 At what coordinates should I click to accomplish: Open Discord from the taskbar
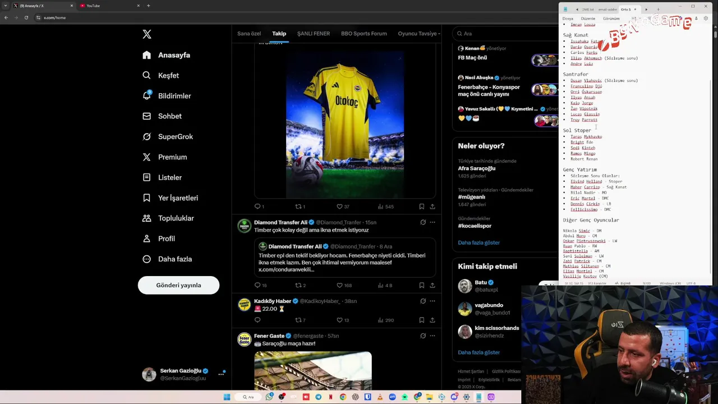point(454,397)
